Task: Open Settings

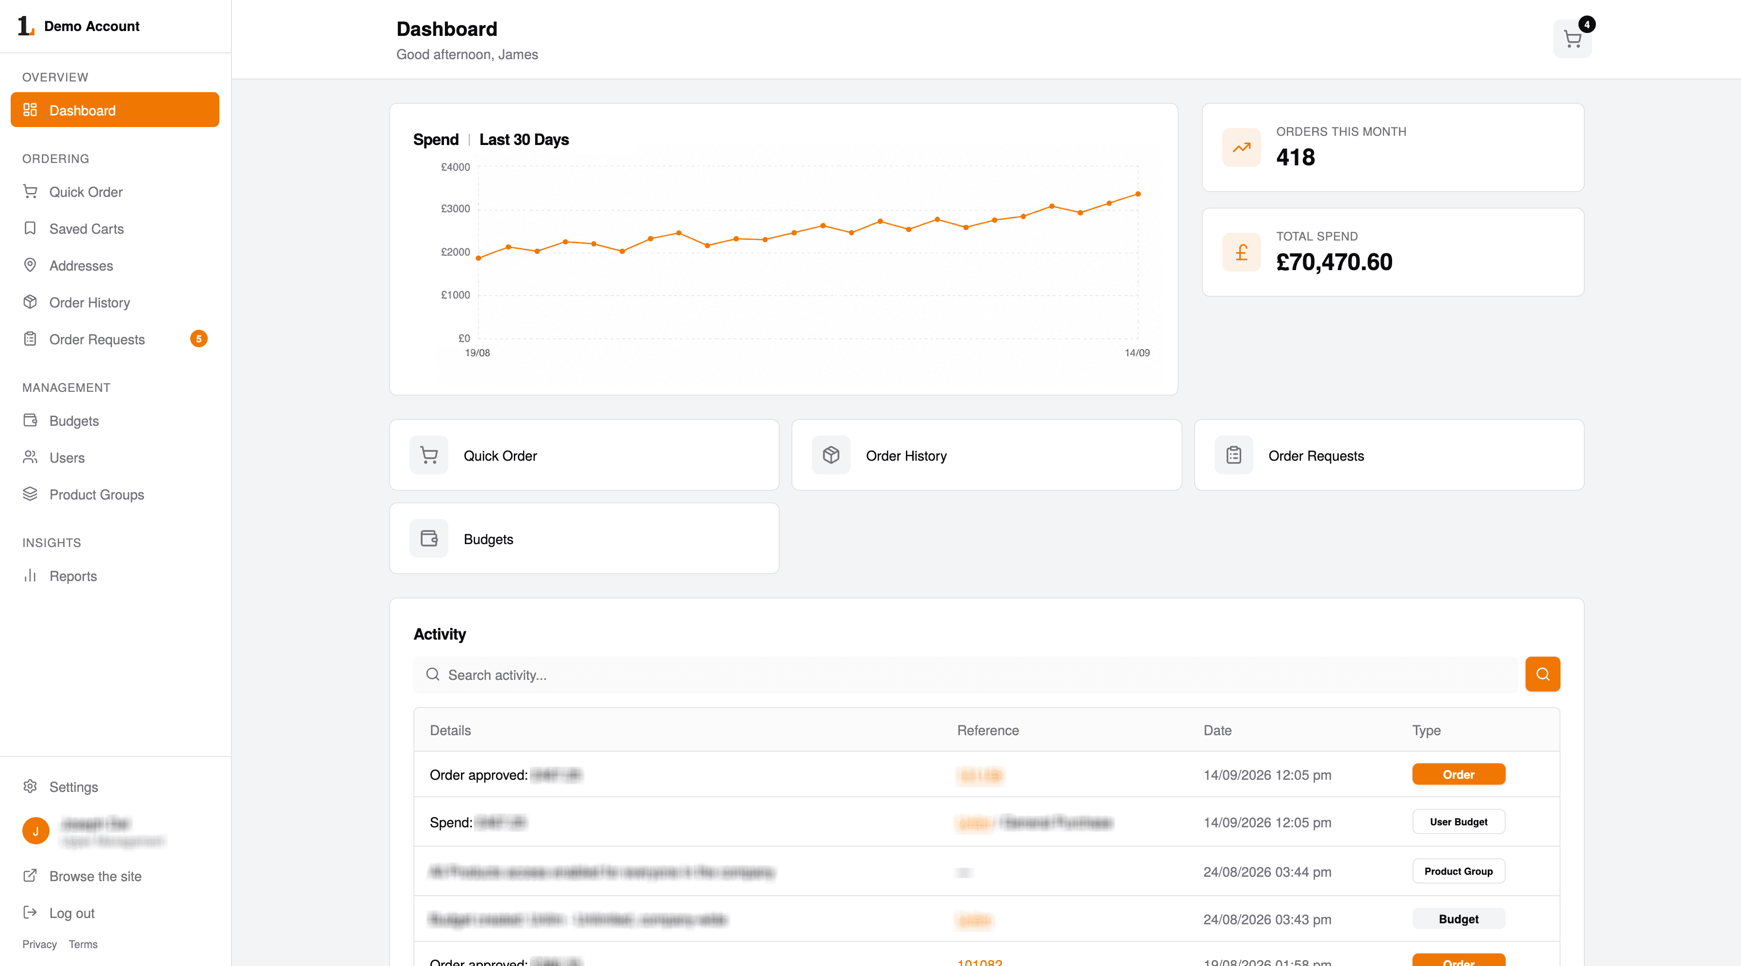Action: point(74,786)
